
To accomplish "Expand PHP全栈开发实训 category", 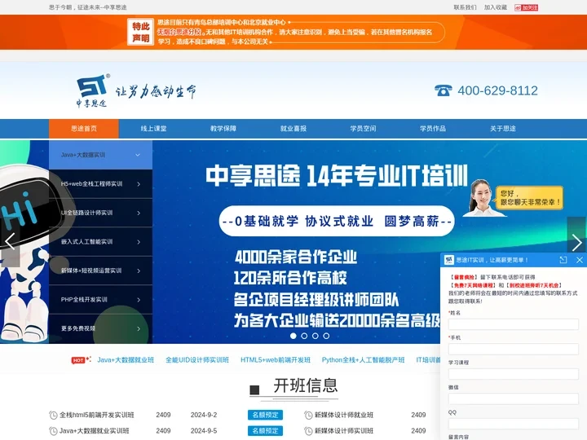I will pyautogui.click(x=100, y=299).
